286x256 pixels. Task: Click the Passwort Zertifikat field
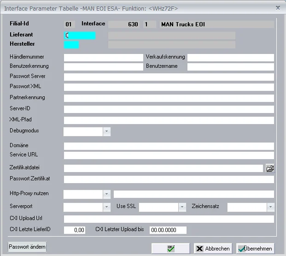169,179
